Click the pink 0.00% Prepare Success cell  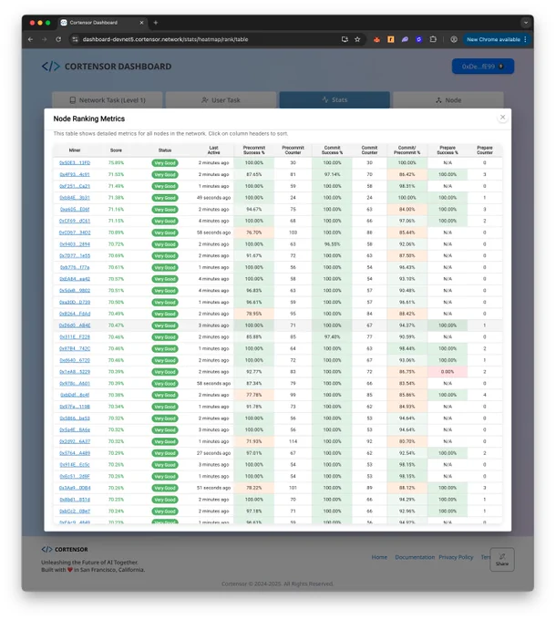[448, 372]
